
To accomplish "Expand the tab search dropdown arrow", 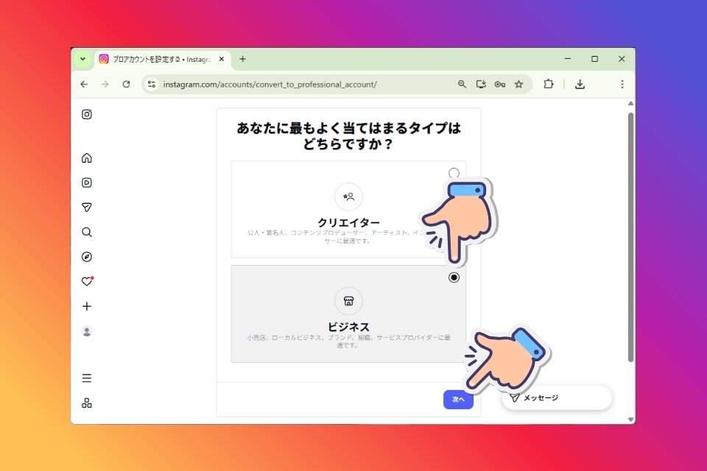I will (x=82, y=59).
